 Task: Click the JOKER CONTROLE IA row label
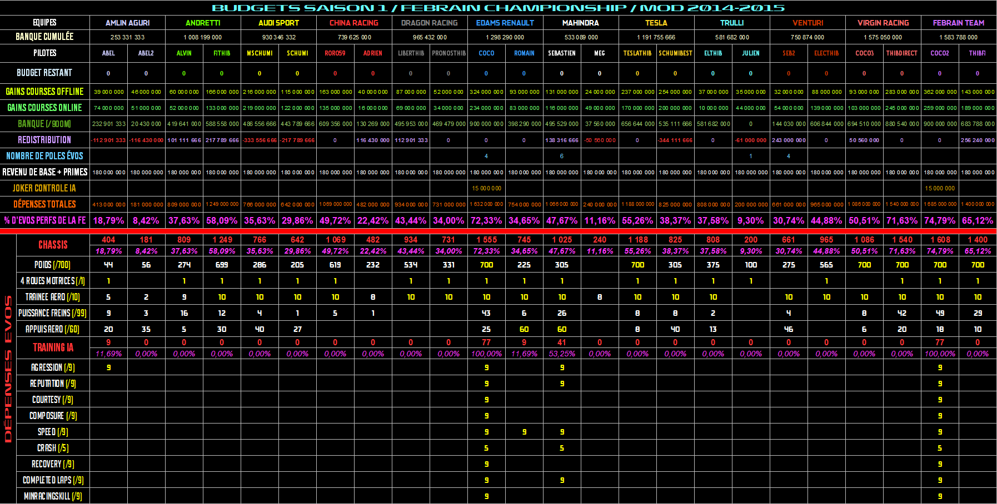pos(44,188)
